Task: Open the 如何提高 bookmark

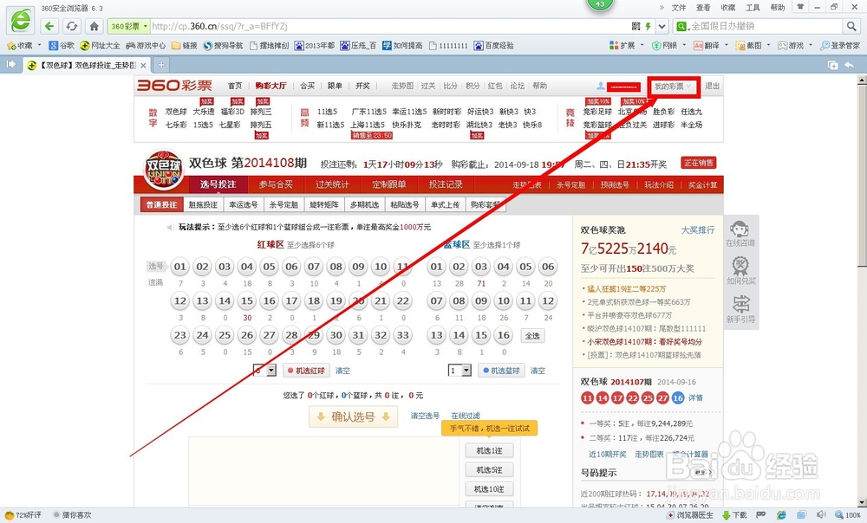Action: pos(402,45)
